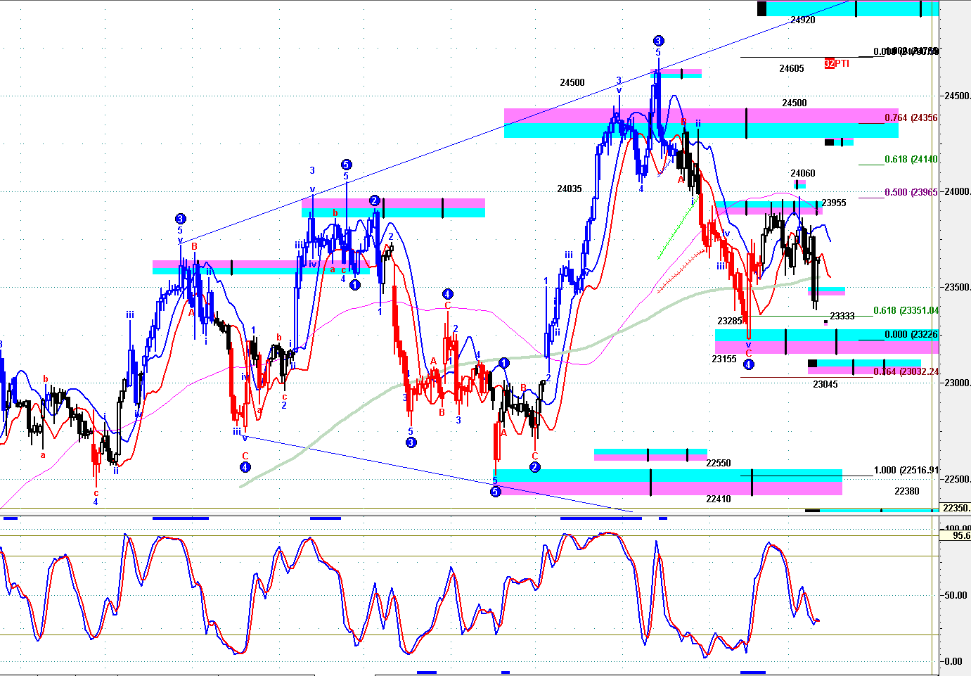This screenshot has width=971, height=676.
Task: Click the 24035 price label
Action: click(x=570, y=189)
